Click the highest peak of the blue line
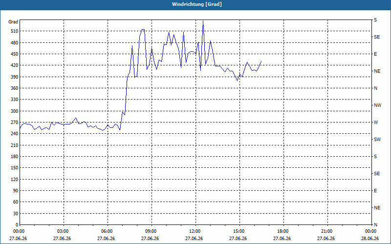The width and height of the screenshot is (391, 244). point(203,21)
